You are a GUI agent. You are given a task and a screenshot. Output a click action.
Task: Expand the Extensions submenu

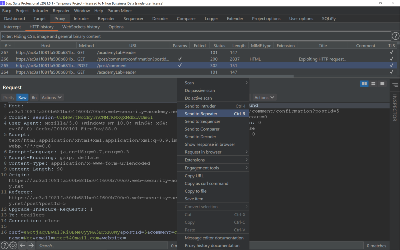213,160
